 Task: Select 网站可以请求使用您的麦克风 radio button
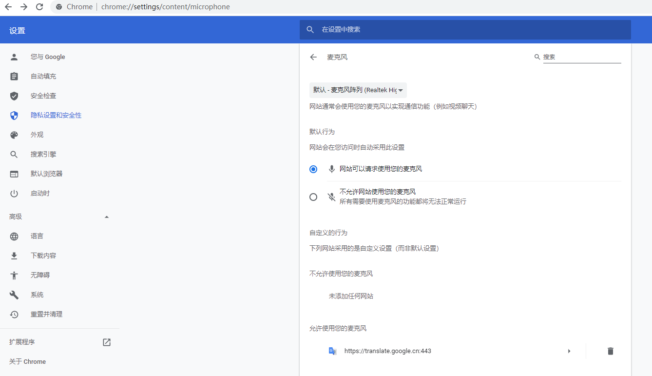(313, 169)
